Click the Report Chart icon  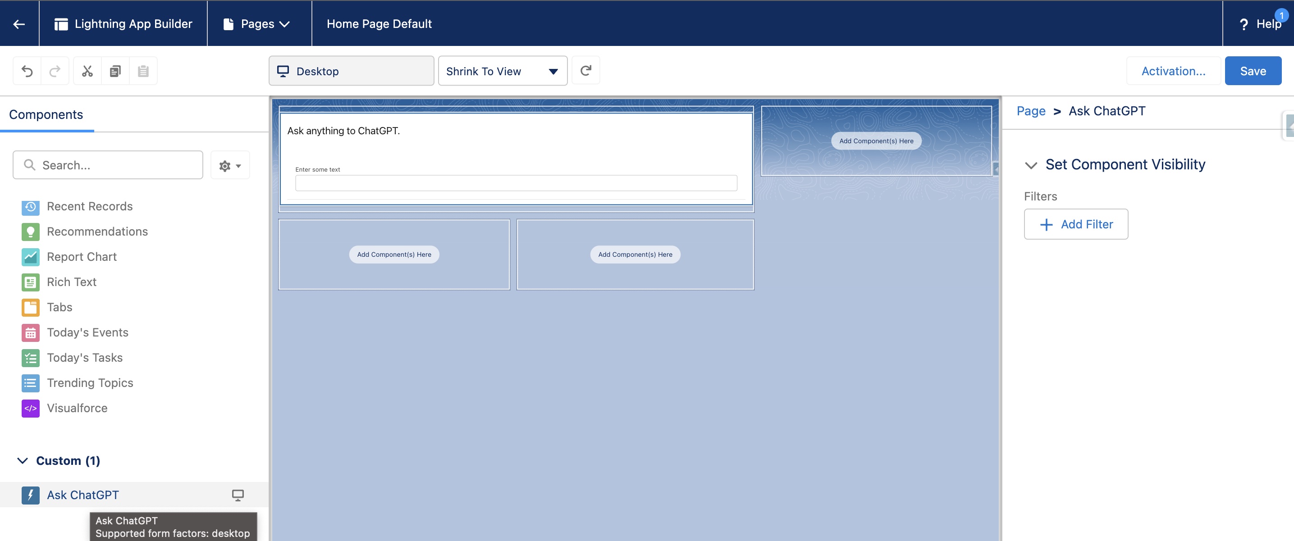tap(31, 257)
